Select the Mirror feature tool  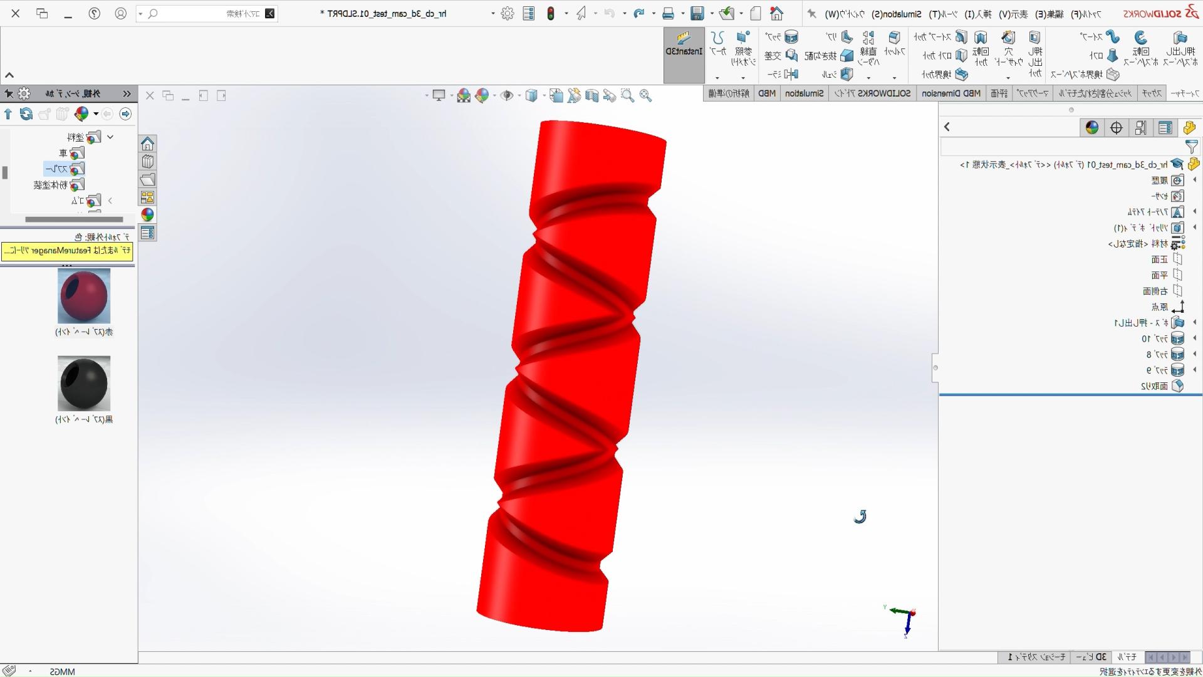point(783,75)
